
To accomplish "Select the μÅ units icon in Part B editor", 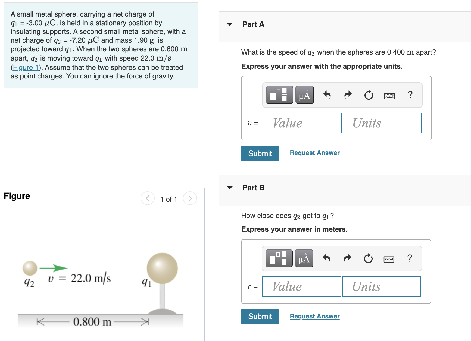I will [304, 258].
